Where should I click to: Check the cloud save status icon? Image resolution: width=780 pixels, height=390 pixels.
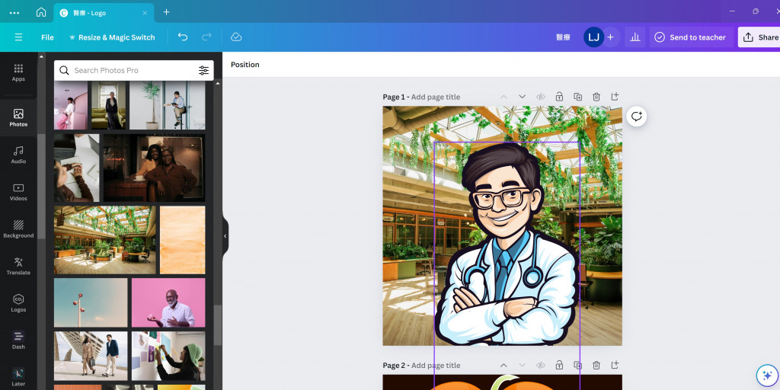coord(236,37)
